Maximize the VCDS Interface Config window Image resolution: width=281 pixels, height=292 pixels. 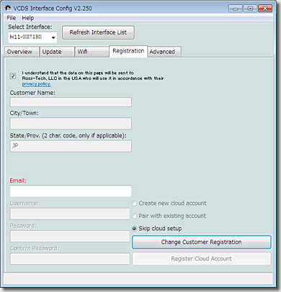[250, 9]
